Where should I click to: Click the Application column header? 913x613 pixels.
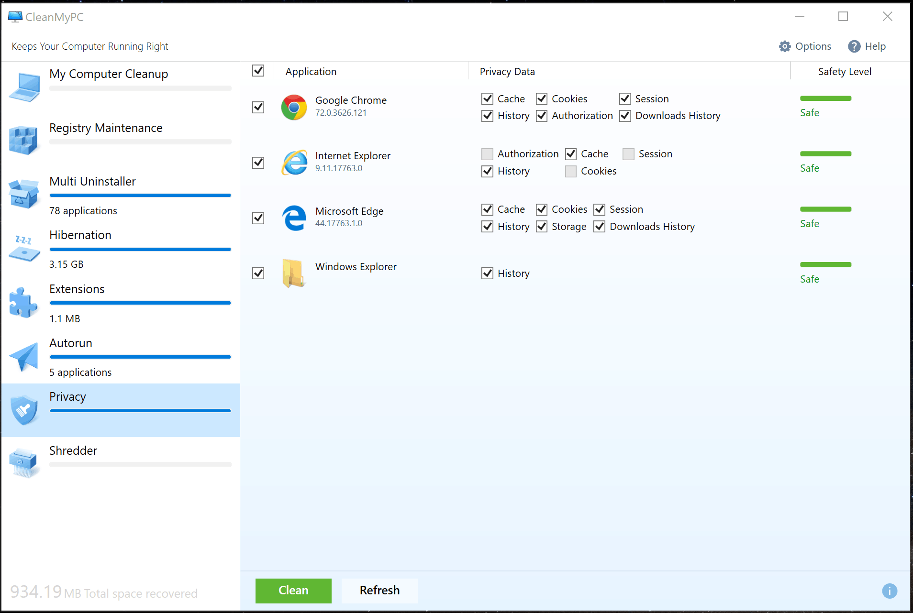(311, 72)
